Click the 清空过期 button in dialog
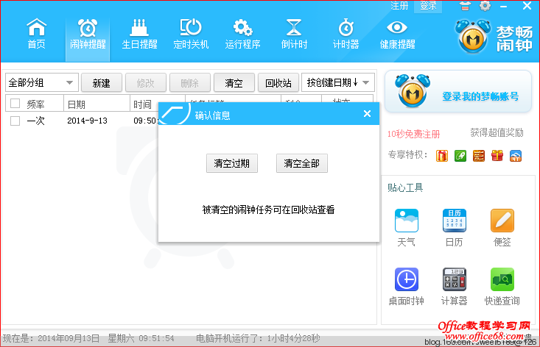 coord(232,163)
